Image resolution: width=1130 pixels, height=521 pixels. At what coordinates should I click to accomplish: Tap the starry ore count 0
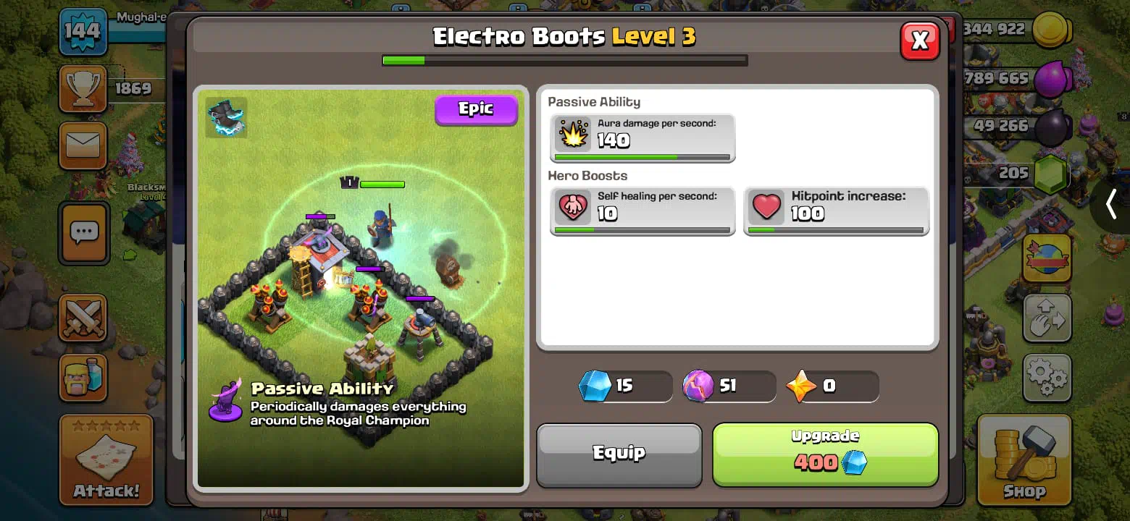[833, 386]
